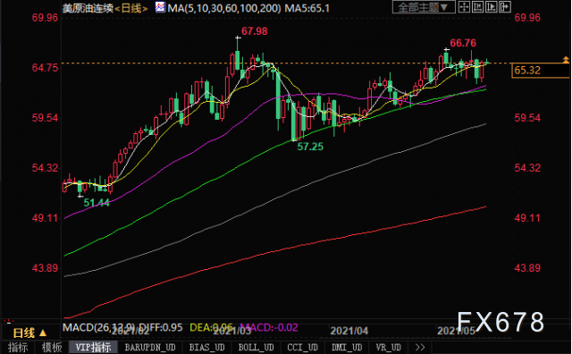Switch to the 模板 tab

click(x=52, y=348)
